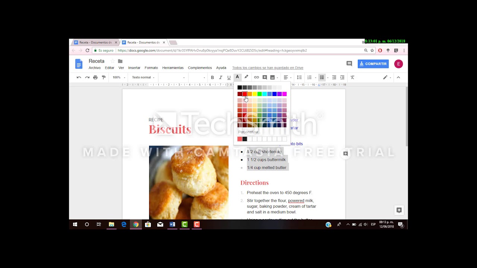This screenshot has width=477, height=268.
Task: Add a comment from the toolbar
Action: click(265, 77)
